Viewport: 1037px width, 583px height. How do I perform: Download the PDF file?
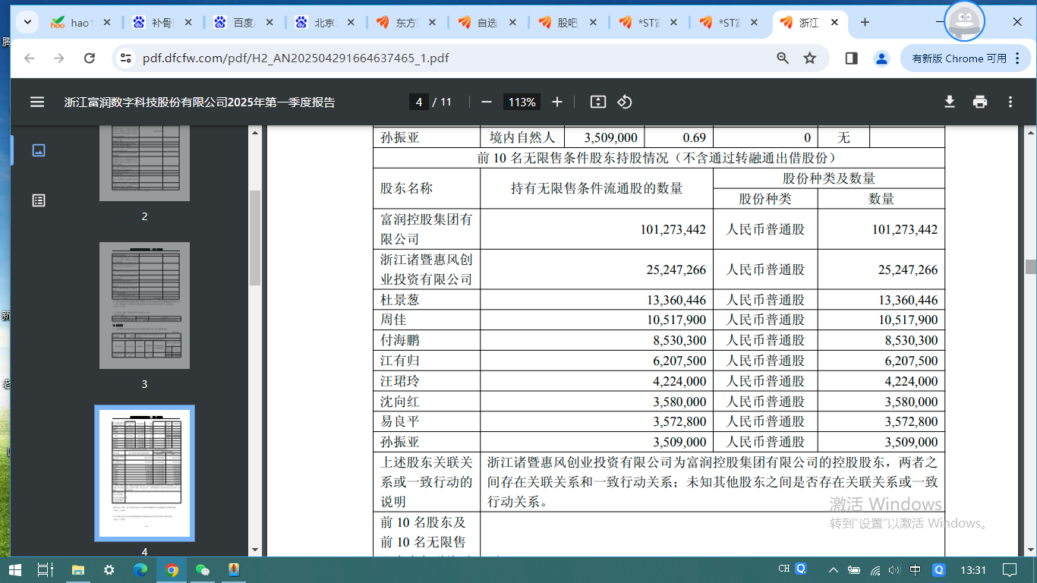(x=949, y=102)
